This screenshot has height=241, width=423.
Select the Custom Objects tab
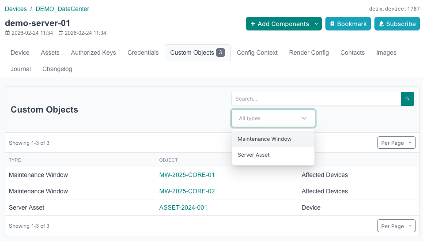coord(197,53)
